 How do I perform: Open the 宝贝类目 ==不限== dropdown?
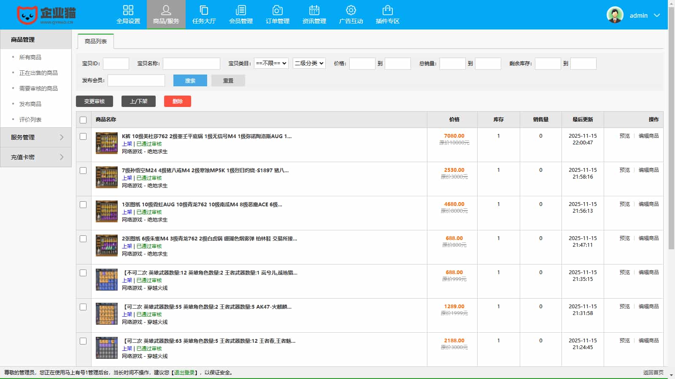pos(271,64)
